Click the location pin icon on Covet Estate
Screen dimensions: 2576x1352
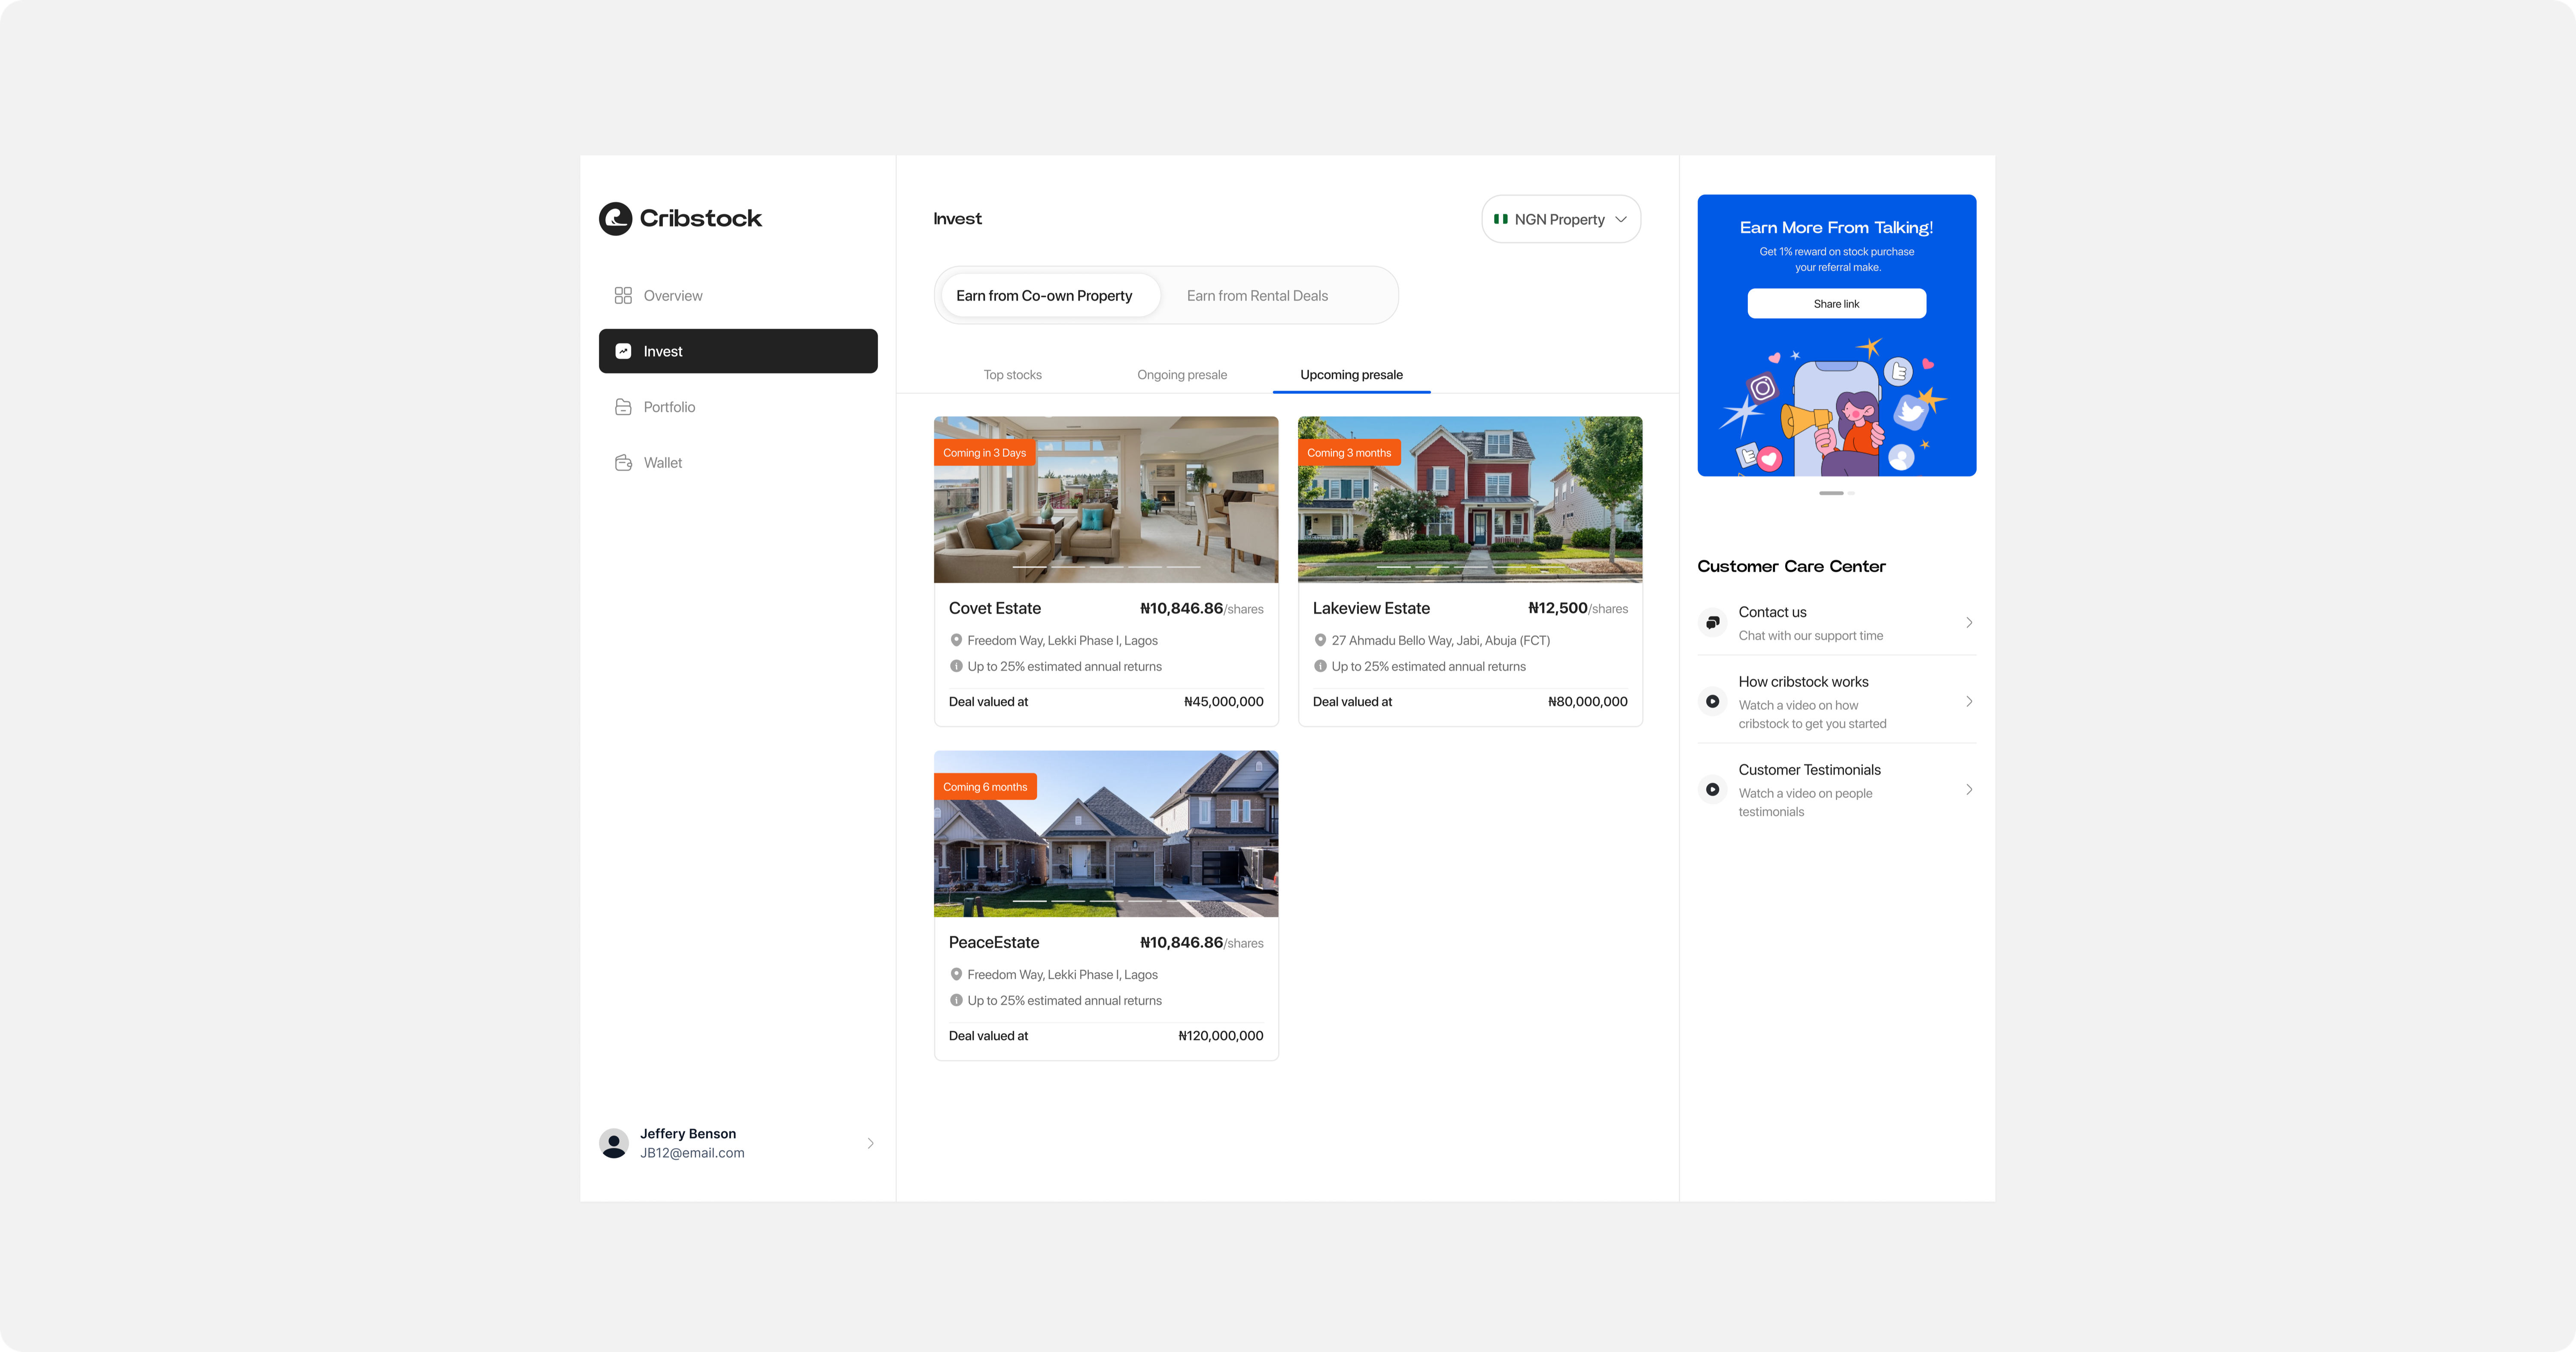tap(956, 640)
